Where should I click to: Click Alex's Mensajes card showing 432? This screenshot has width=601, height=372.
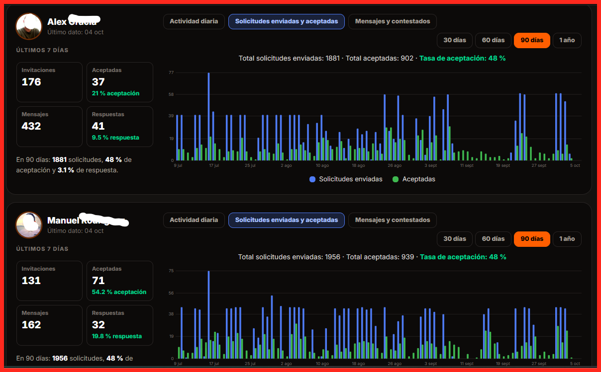click(49, 126)
